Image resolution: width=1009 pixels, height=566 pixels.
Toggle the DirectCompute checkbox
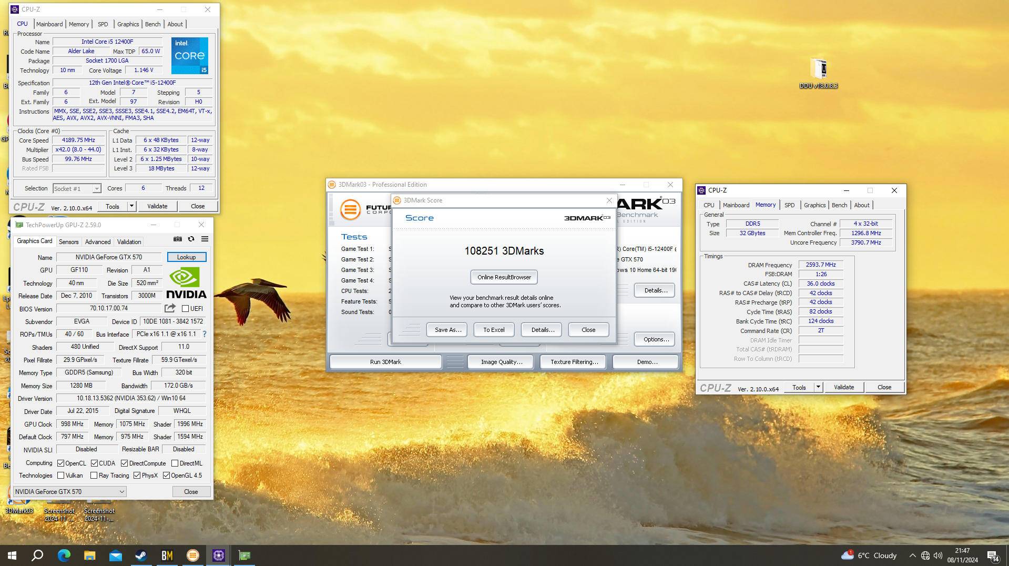pyautogui.click(x=124, y=463)
